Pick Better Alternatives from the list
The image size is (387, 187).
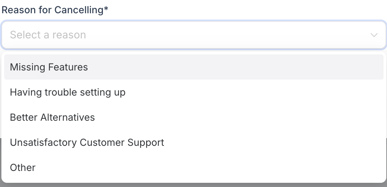(x=52, y=117)
